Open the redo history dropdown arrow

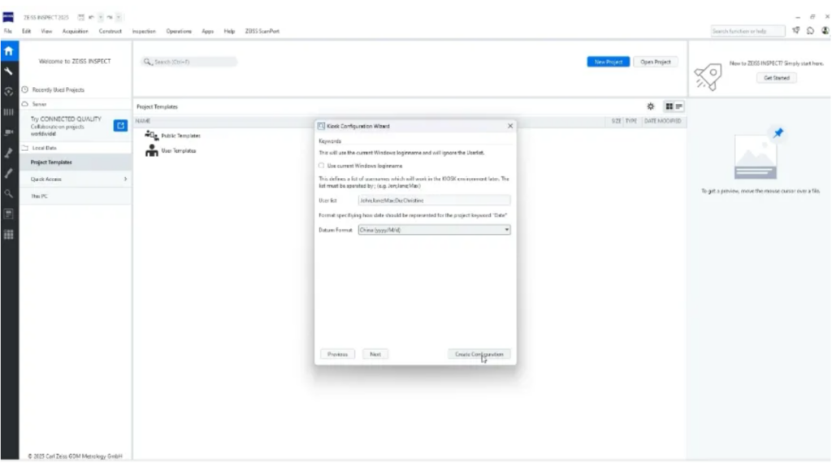119,18
